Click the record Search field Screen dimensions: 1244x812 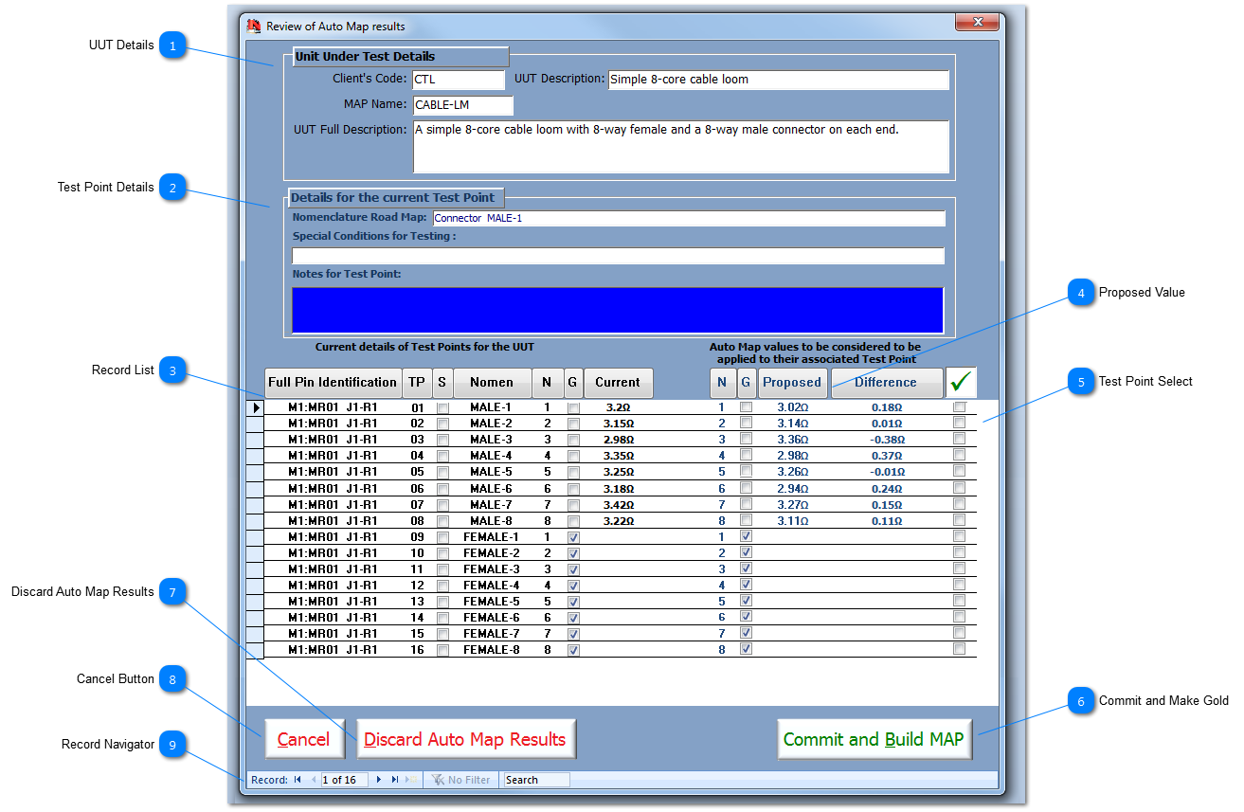(536, 780)
